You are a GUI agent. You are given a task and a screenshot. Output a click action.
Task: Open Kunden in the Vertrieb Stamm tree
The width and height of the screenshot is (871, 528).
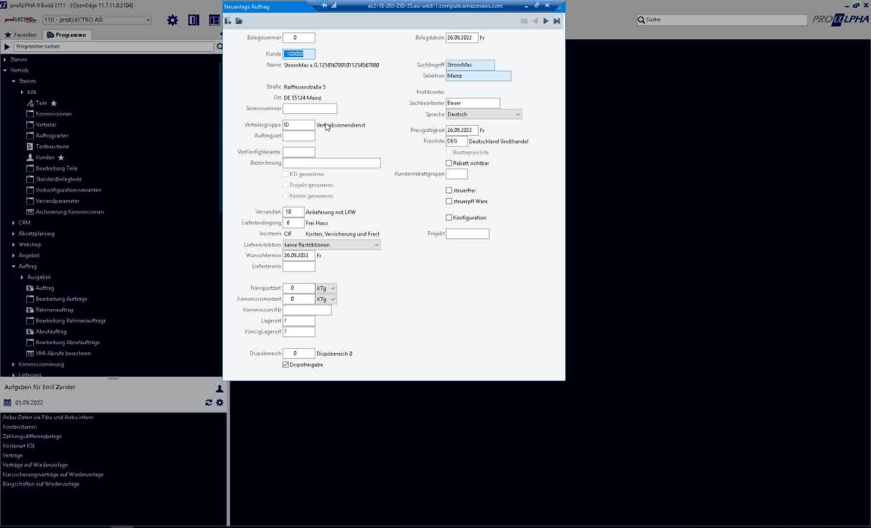[45, 157]
